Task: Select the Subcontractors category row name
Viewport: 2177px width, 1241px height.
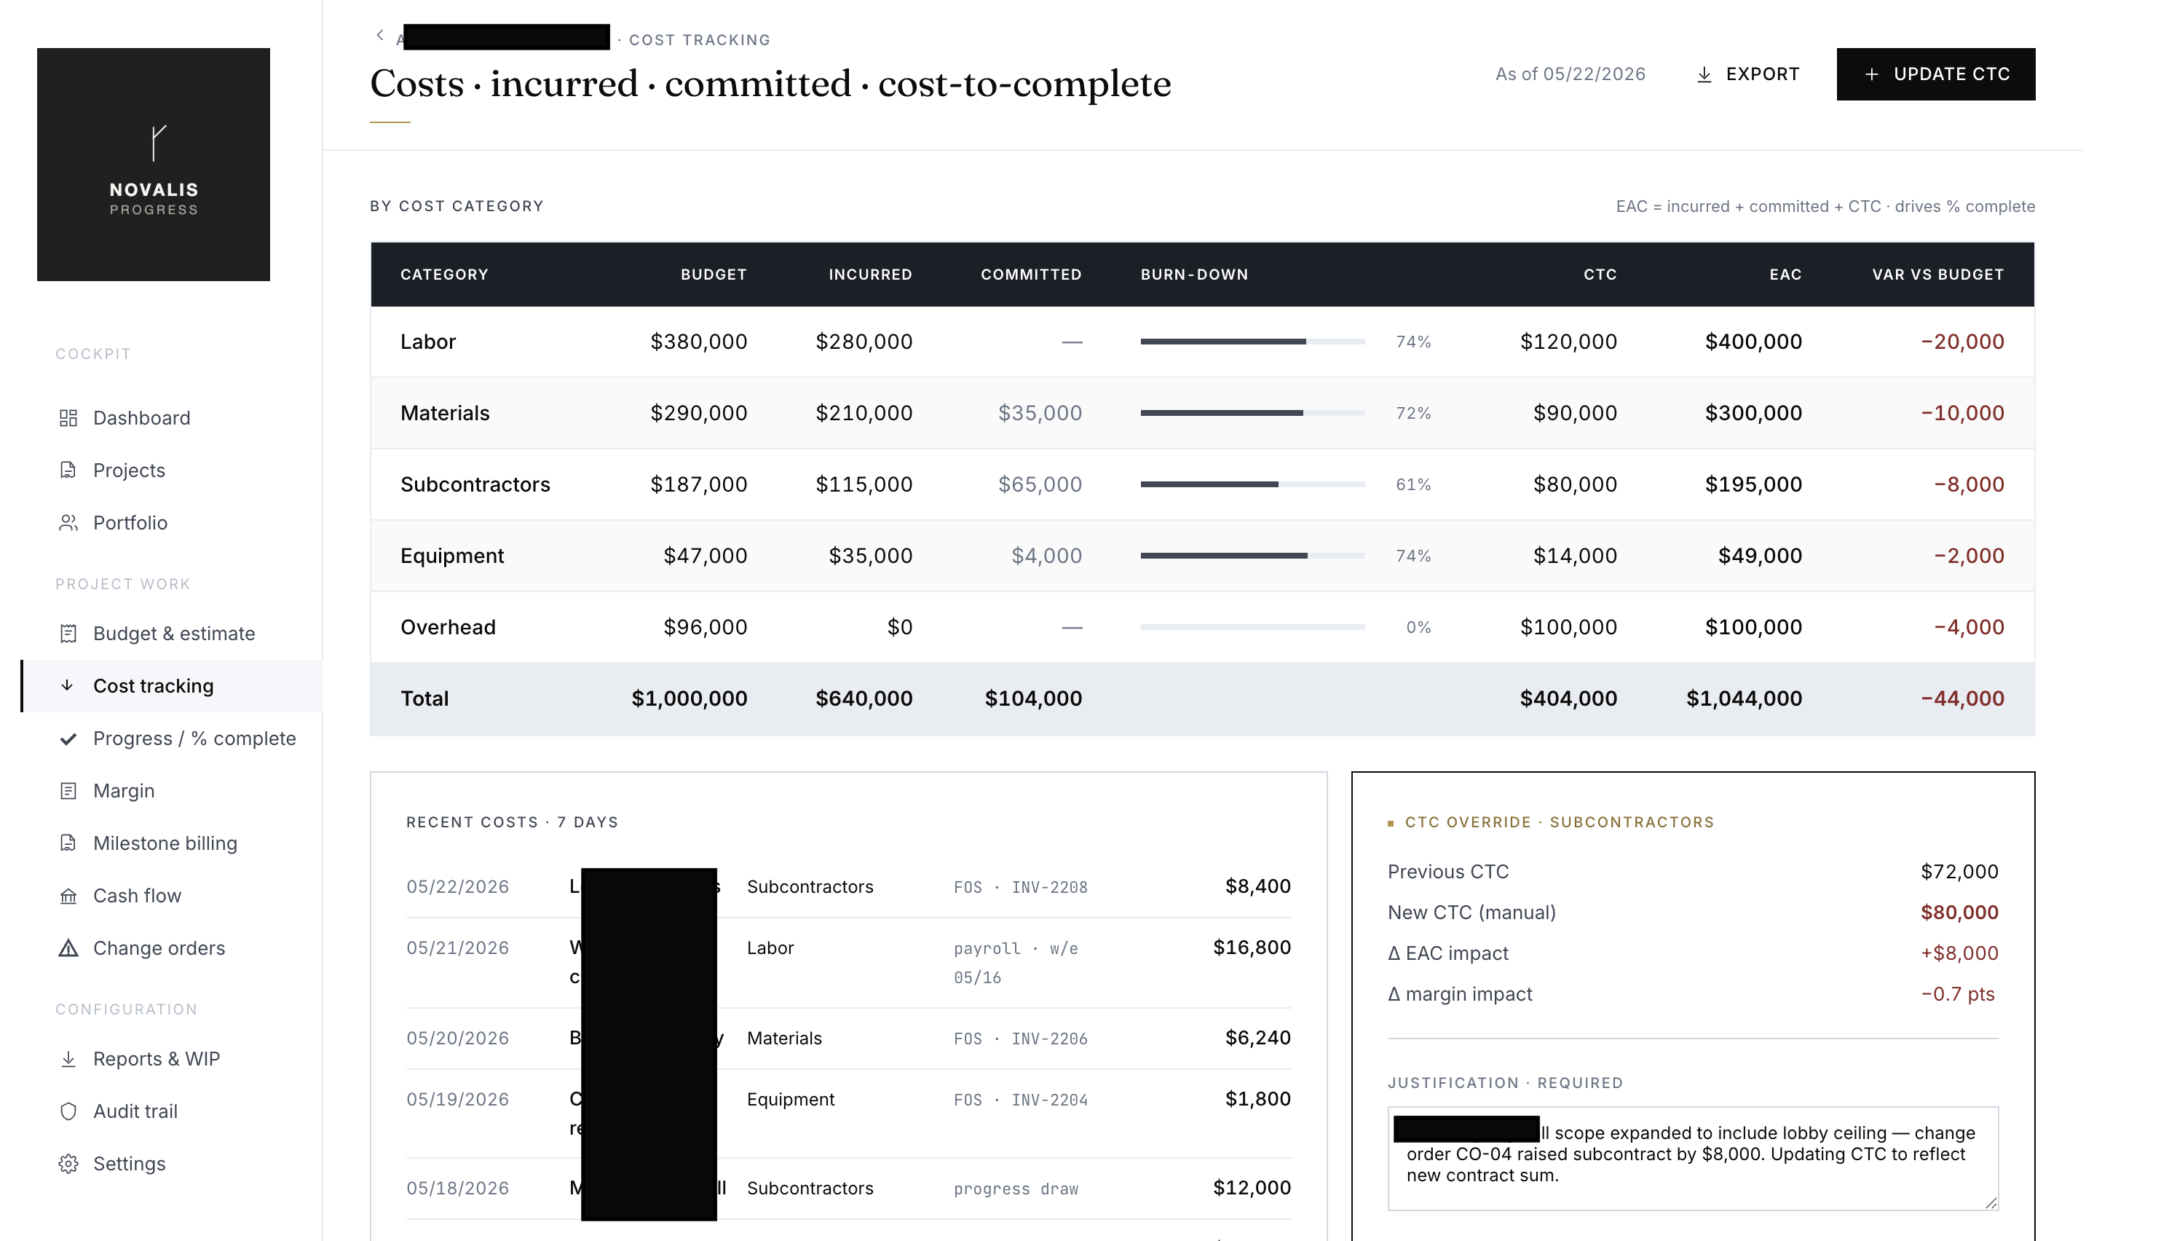Action: (x=475, y=484)
